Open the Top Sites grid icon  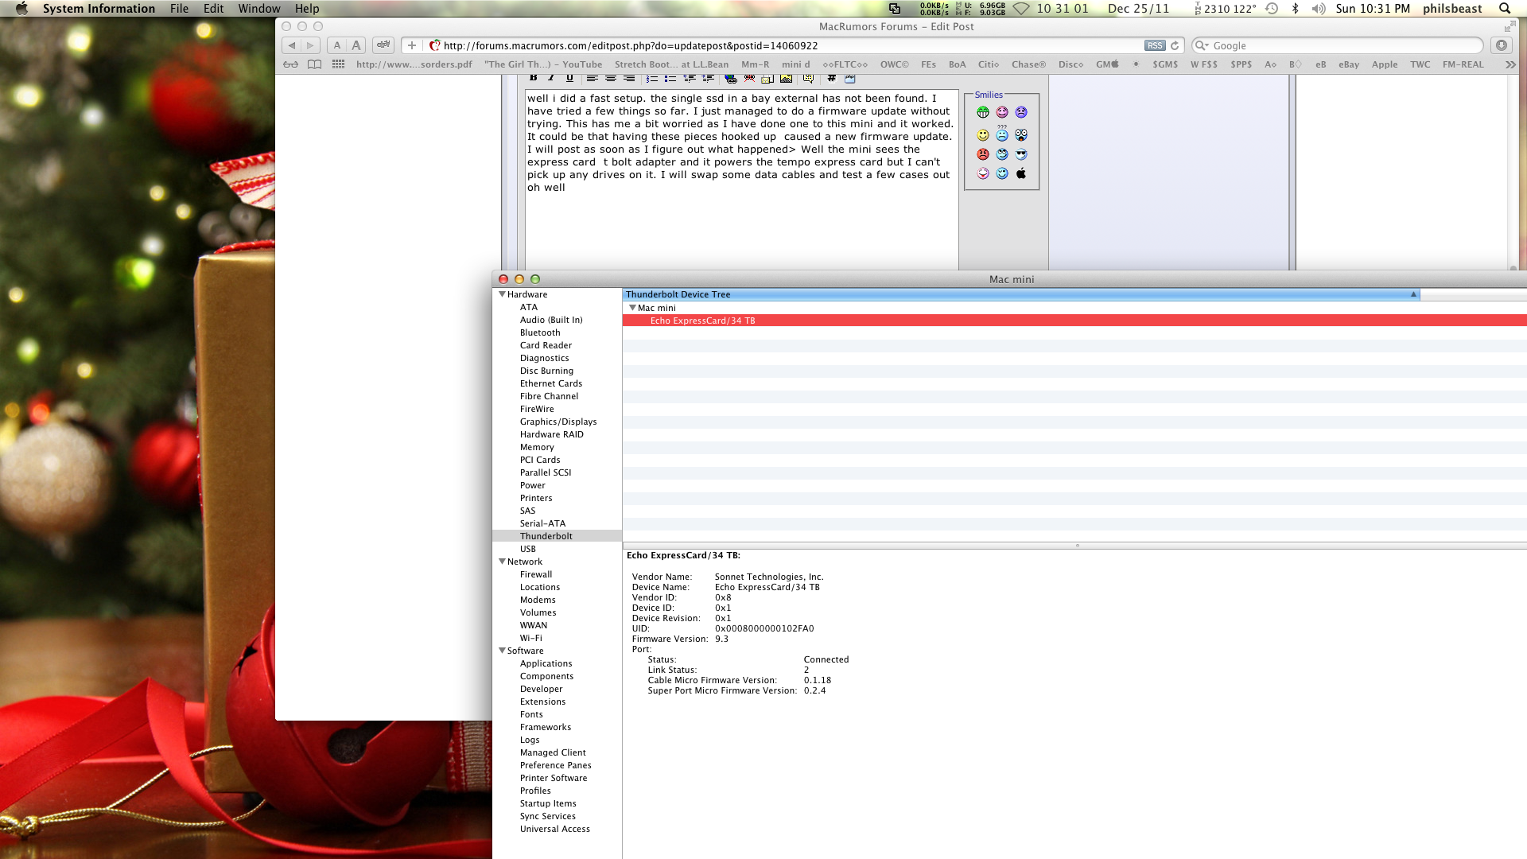[338, 64]
